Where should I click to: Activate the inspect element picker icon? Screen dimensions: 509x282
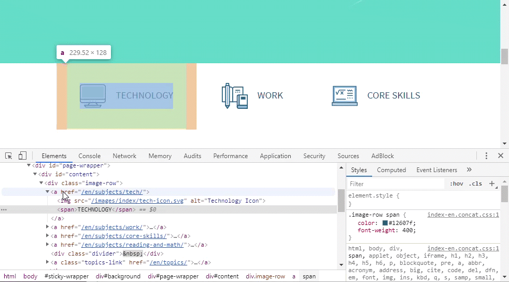[x=9, y=156]
